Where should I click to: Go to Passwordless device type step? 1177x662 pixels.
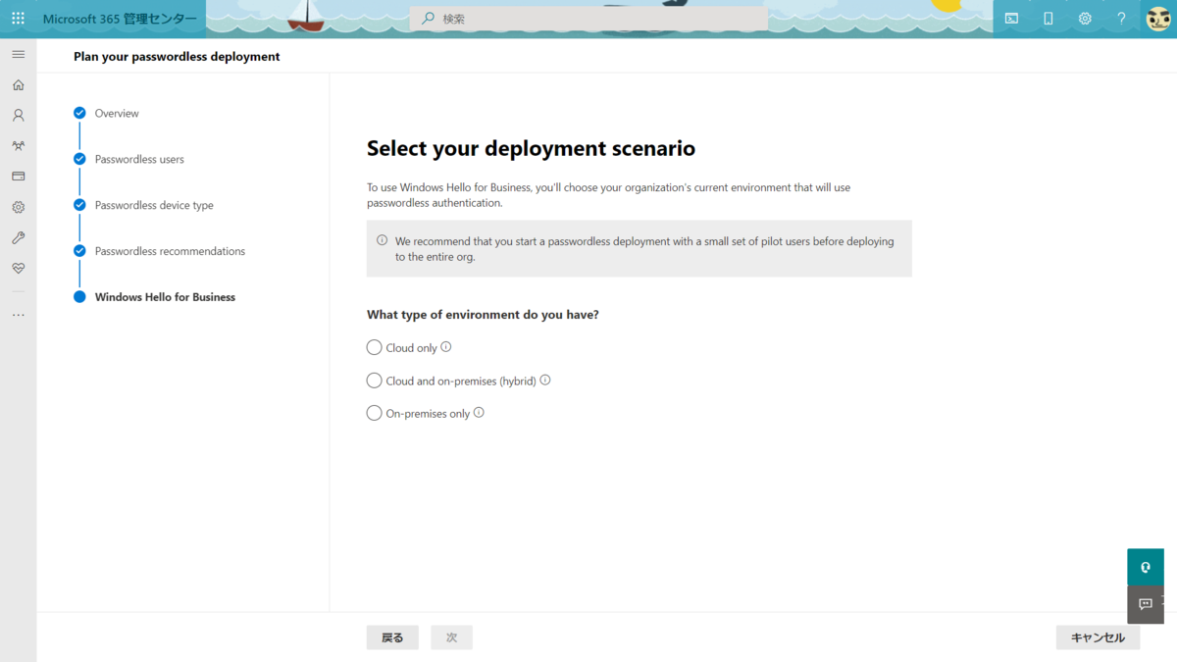click(x=154, y=205)
